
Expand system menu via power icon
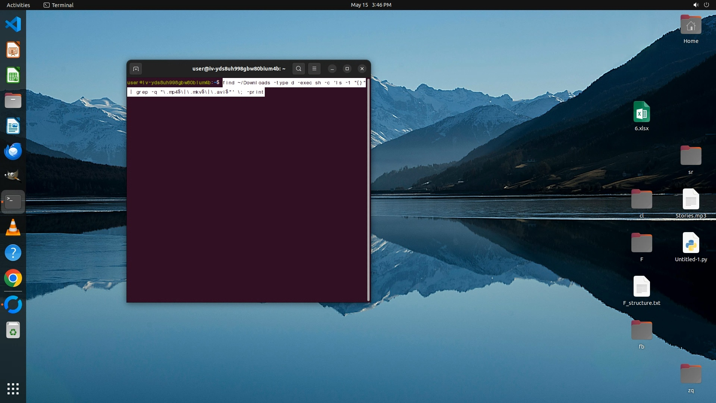[706, 5]
